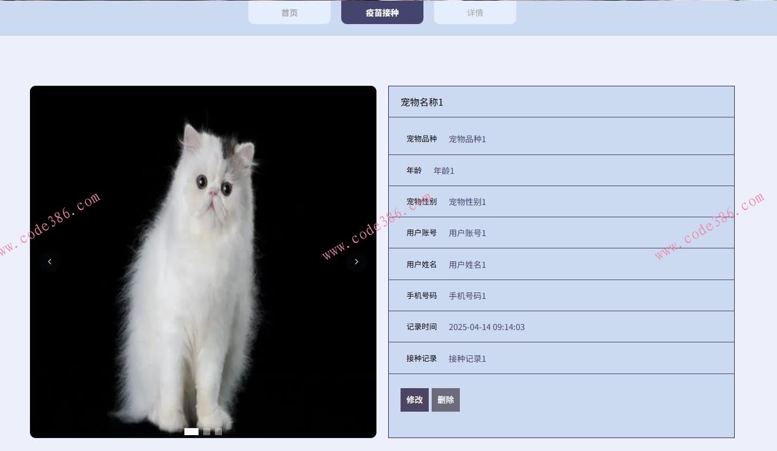
Task: Click the pet name header 宠物名称1
Action: click(421, 102)
